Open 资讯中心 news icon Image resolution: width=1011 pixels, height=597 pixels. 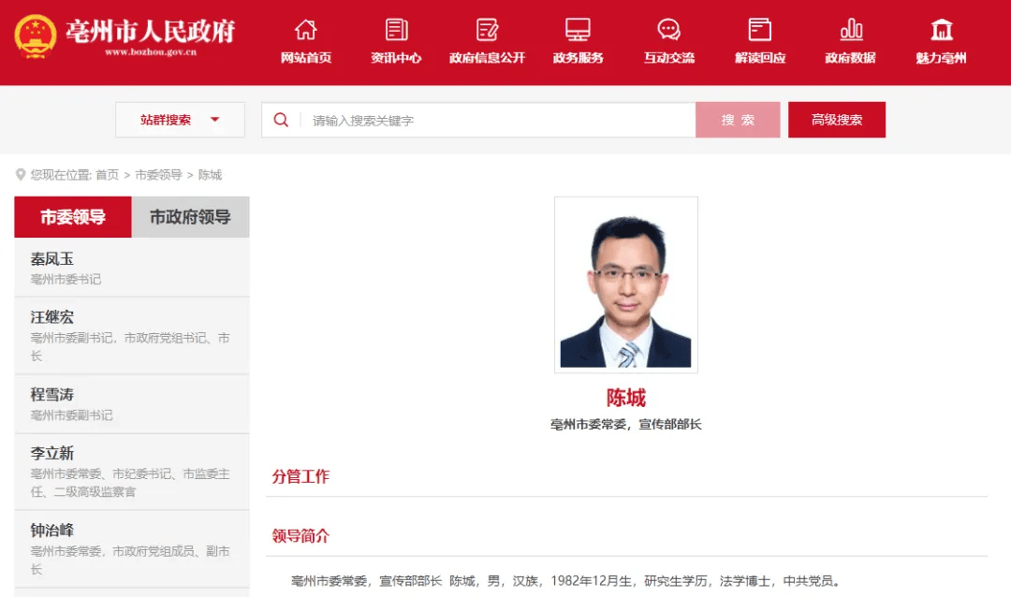point(396,30)
